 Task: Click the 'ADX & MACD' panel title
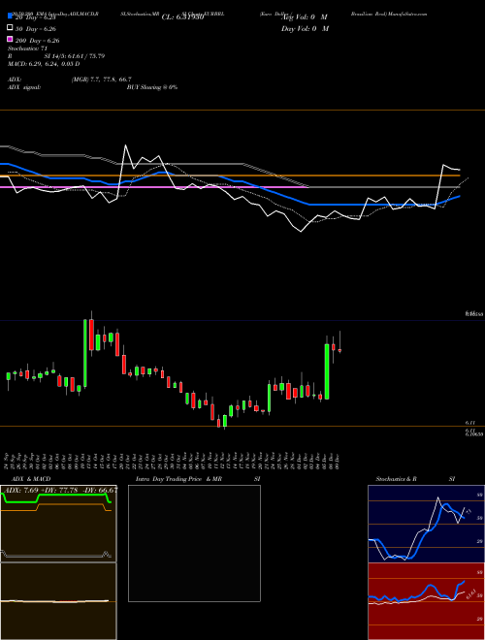tap(31, 479)
